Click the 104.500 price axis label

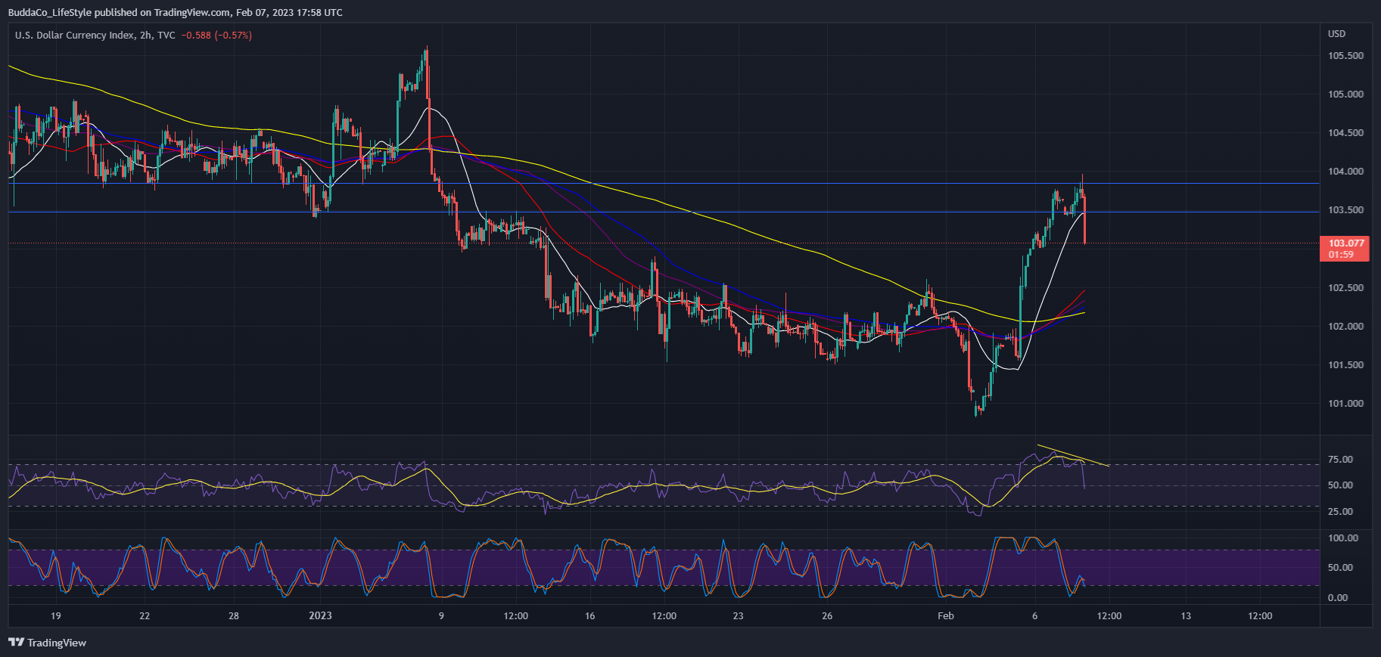click(1346, 133)
